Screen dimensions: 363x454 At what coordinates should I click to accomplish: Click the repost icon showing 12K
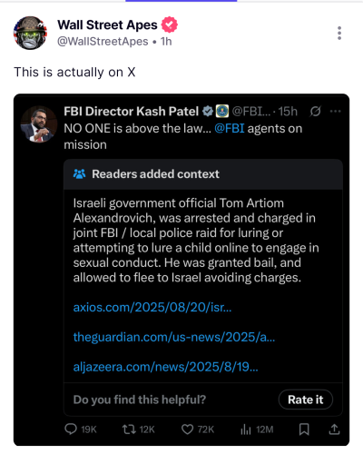click(129, 429)
